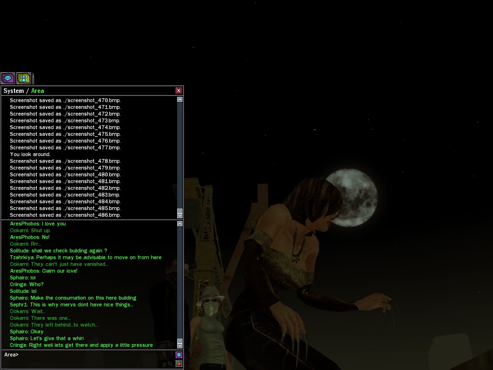This screenshot has height=370, width=493.
Task: Select the screenshot_473.bmp saved message
Action: [65, 120]
